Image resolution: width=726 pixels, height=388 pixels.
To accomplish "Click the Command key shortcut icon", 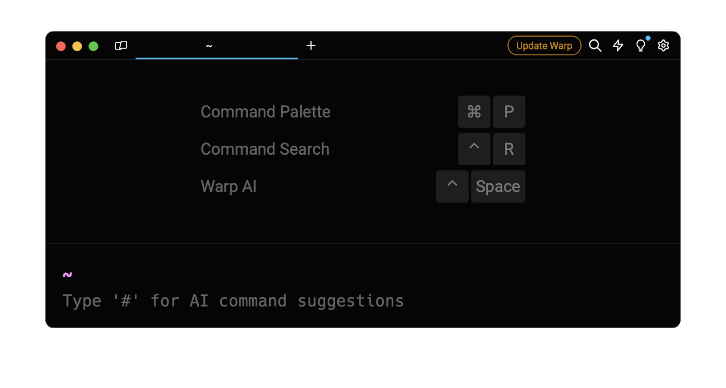I will [x=474, y=112].
